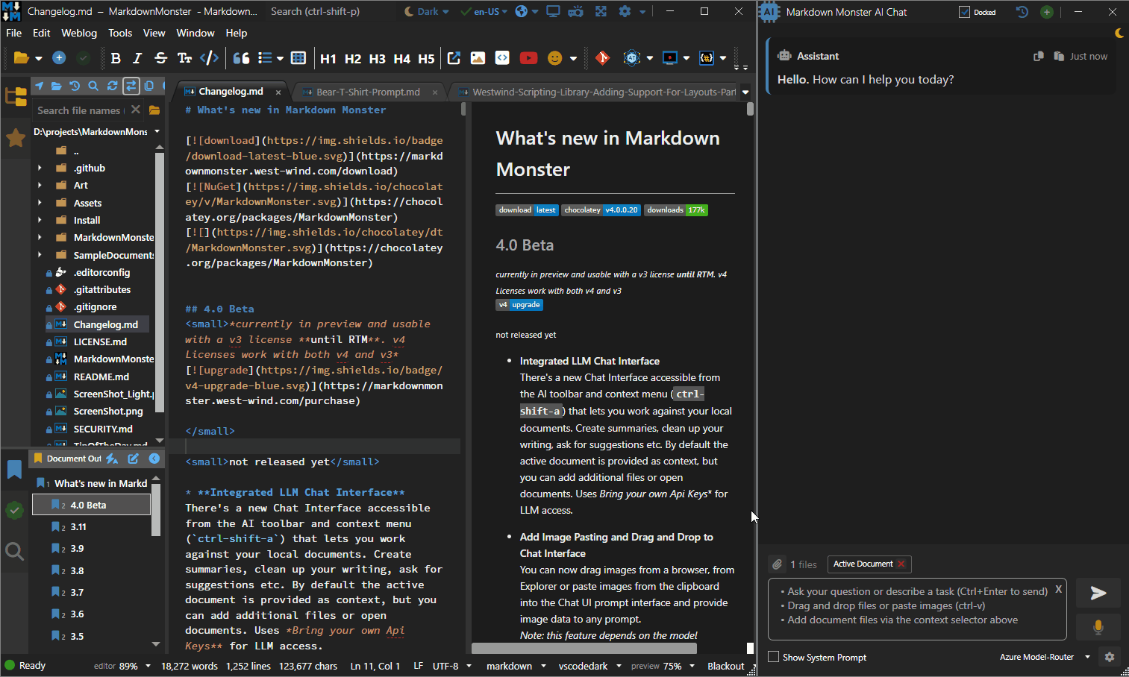Apply italic formatting
The height and width of the screenshot is (677, 1129).
click(x=137, y=58)
